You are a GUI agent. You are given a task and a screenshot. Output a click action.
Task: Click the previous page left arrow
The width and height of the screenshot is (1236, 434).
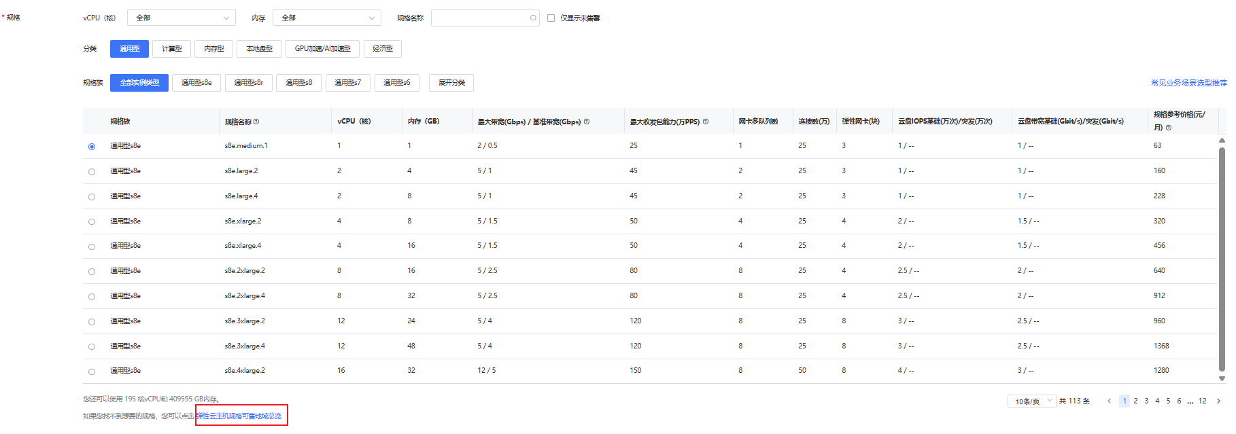[1110, 401]
